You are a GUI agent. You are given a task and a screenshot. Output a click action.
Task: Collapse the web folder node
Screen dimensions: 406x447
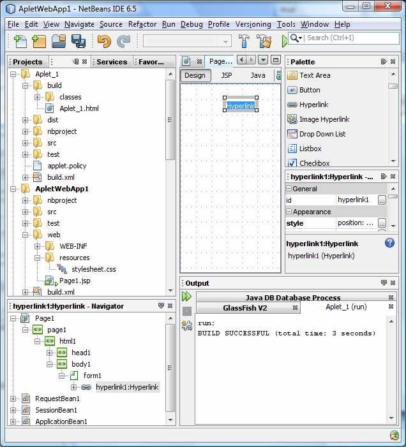click(x=25, y=235)
